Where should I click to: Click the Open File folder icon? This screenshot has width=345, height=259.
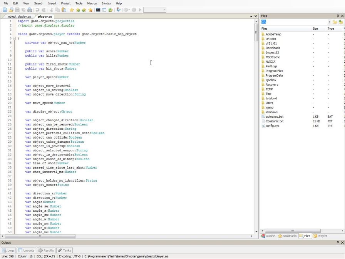pyautogui.click(x=11, y=10)
